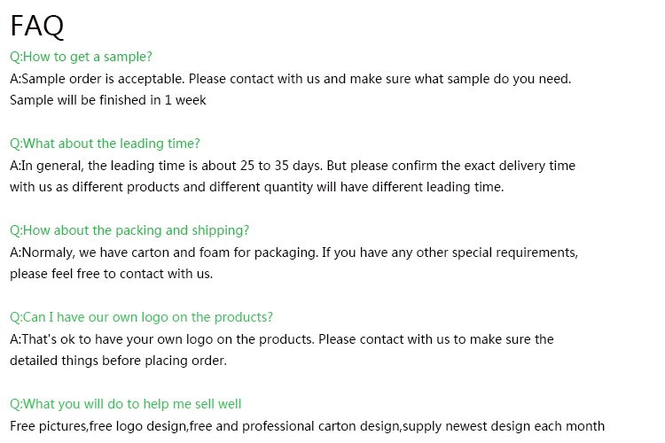Click the line starting "with us as different products"

tap(256, 187)
